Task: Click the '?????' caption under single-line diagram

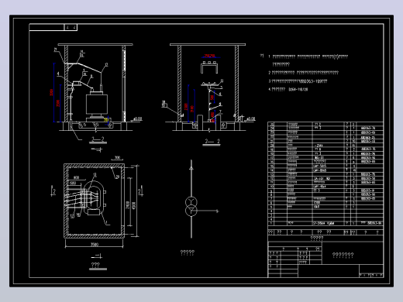Action: pos(188,252)
